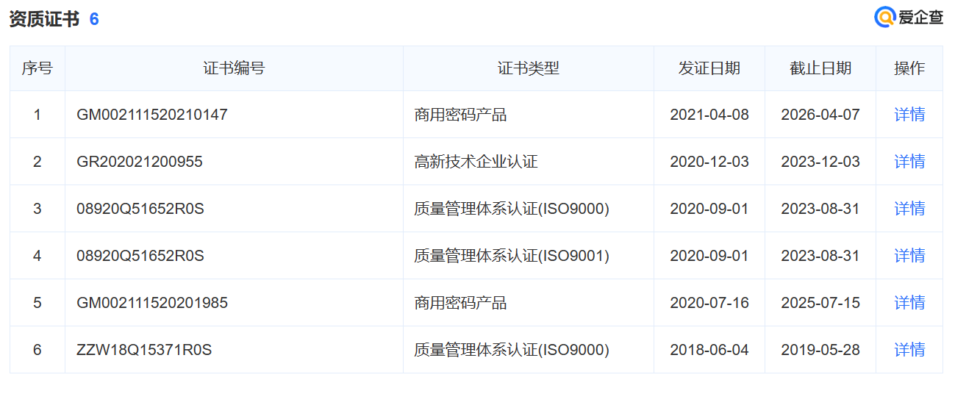Open 详情 for row 3 ISO9000 certificate
This screenshot has height=419, width=955.
909,209
